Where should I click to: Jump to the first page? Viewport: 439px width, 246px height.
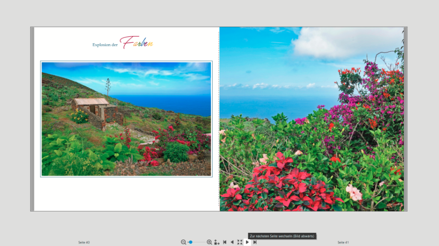[224, 242]
